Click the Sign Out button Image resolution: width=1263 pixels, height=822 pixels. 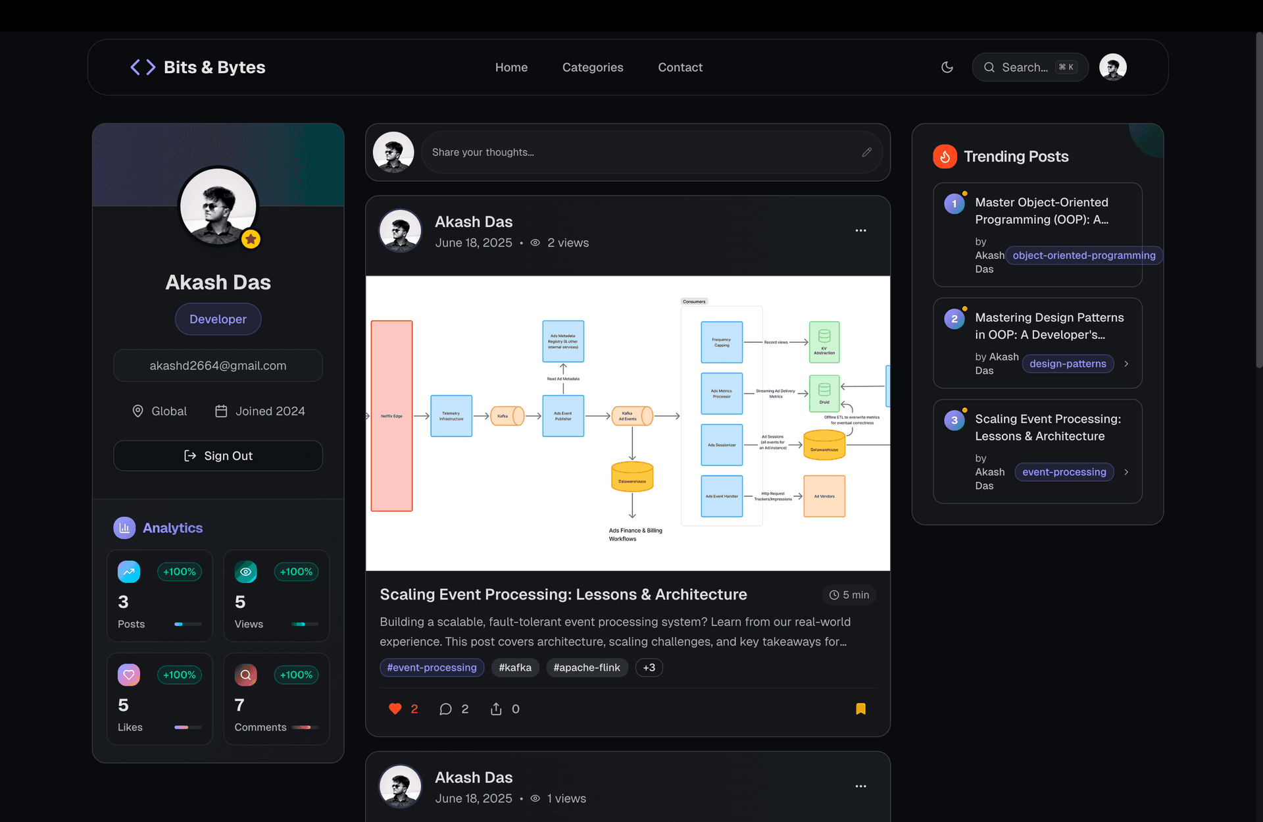coord(218,455)
